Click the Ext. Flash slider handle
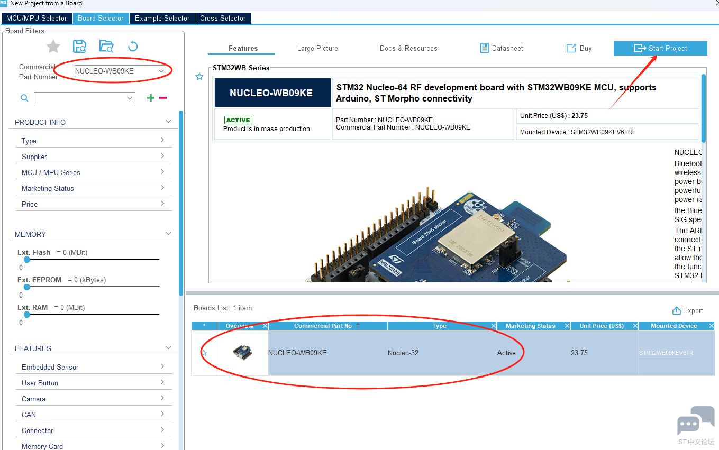719x450 pixels. pos(27,259)
